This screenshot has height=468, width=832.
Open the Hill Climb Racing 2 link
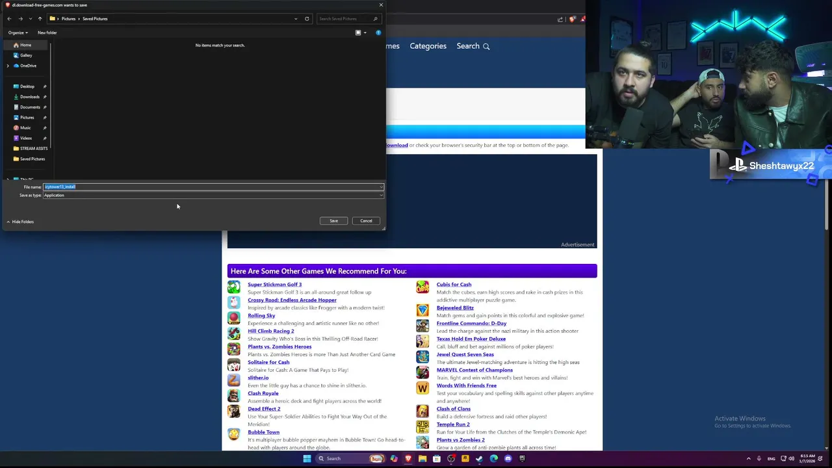point(270,331)
